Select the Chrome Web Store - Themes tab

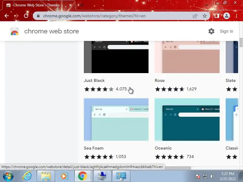coord(39,5)
